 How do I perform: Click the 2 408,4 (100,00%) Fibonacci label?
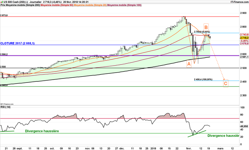(203, 79)
